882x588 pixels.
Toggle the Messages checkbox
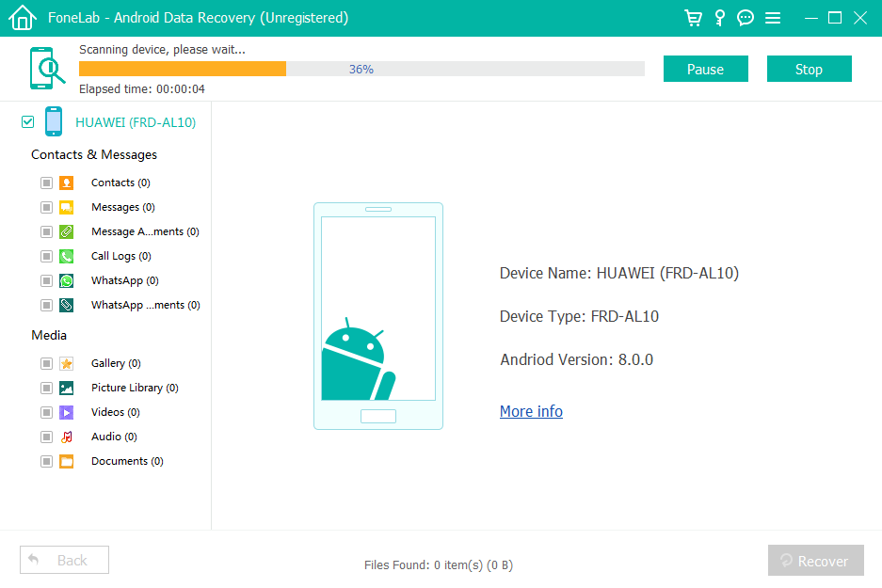[x=47, y=207]
